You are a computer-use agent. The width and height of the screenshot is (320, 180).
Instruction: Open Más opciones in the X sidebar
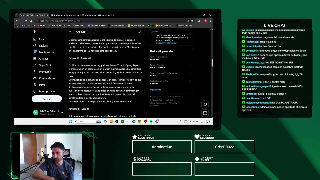coord(44,91)
